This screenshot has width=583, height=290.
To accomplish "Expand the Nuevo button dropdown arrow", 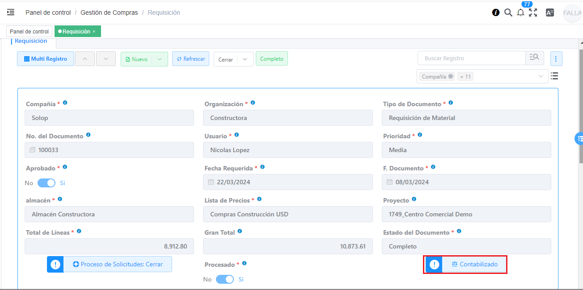I will 160,59.
